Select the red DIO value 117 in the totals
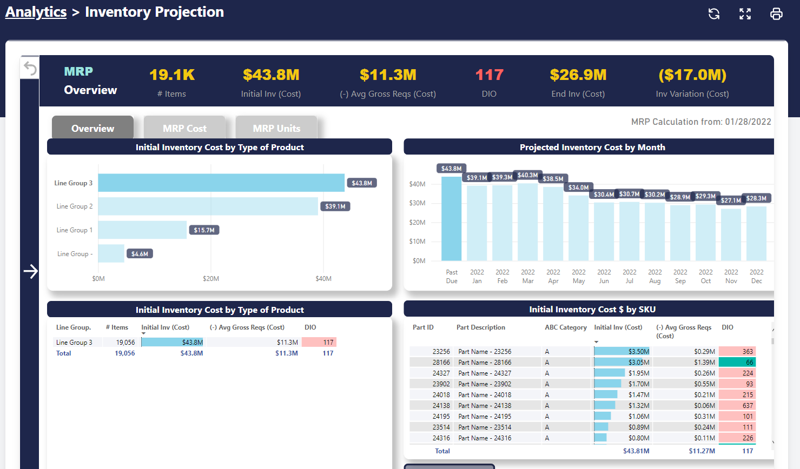 pos(328,342)
